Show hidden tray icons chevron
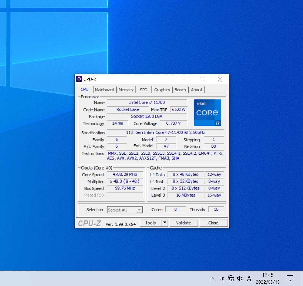Image resolution: width=303 pixels, height=286 pixels. pyautogui.click(x=212, y=278)
